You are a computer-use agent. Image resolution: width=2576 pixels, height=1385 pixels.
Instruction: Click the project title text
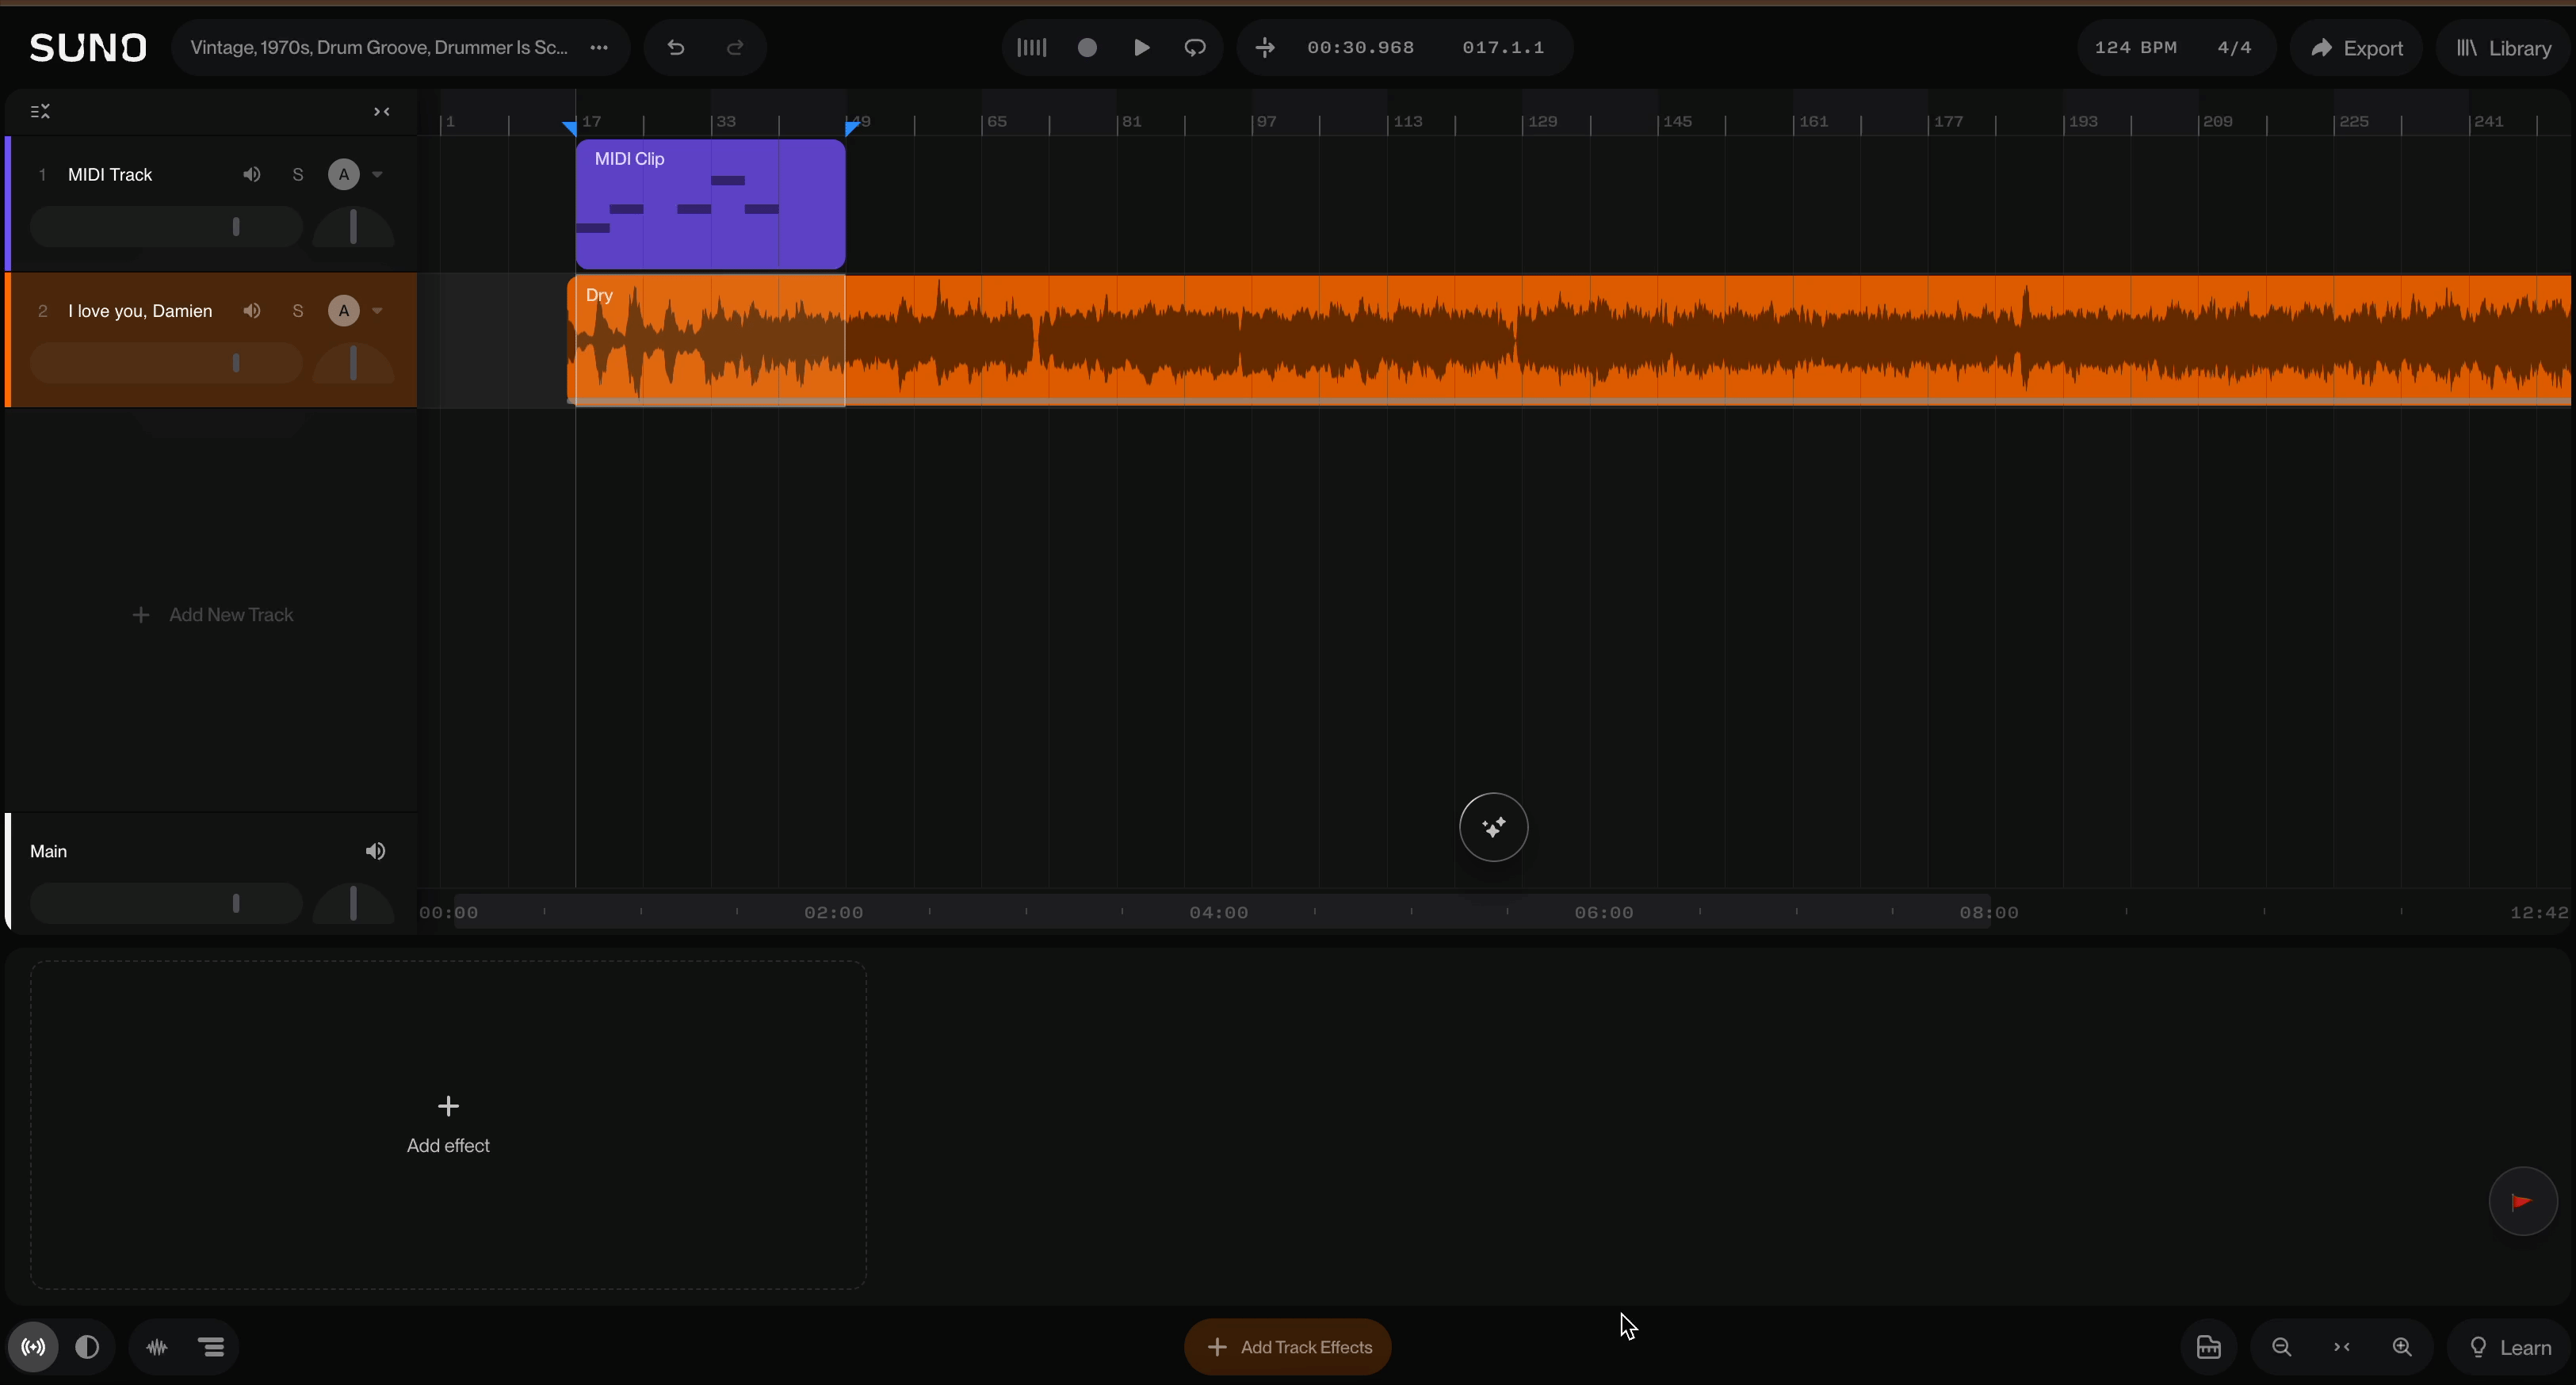point(379,47)
